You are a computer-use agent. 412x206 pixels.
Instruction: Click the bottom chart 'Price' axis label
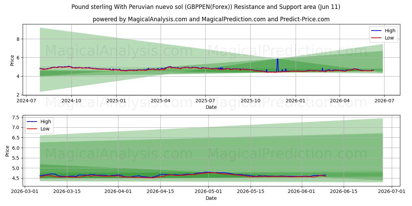click(8, 151)
